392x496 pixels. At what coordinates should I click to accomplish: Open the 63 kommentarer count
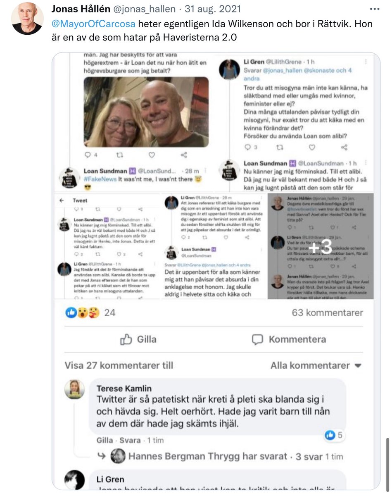[x=328, y=312]
